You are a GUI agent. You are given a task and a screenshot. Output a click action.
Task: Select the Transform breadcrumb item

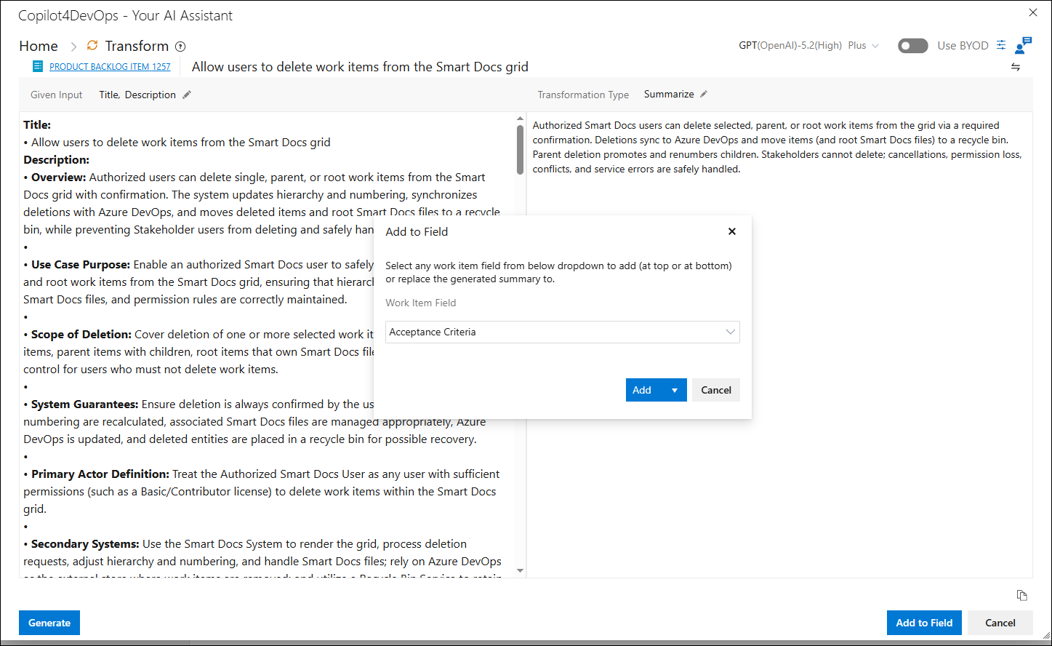tap(137, 46)
